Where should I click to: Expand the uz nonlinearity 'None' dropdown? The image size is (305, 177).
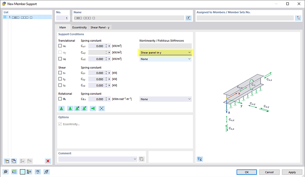[189, 59]
